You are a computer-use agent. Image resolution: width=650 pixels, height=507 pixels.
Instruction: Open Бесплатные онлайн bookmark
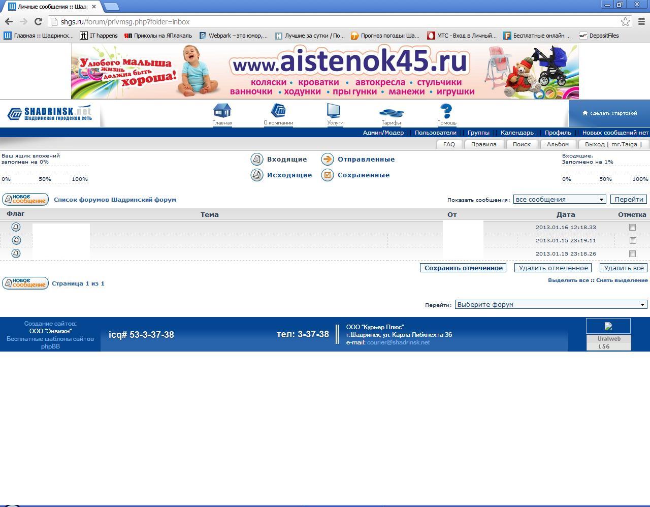(537, 36)
